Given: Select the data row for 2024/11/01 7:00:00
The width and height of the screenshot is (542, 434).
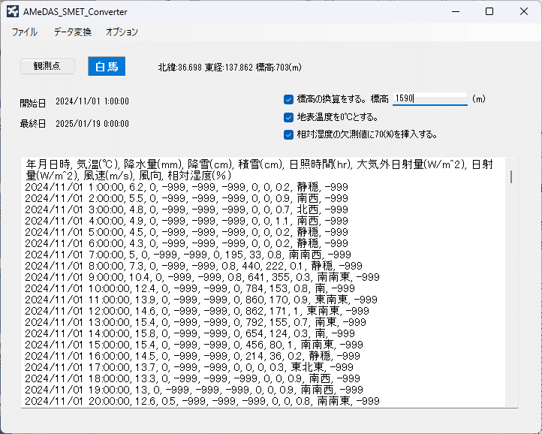Looking at the screenshot, I should coord(188,255).
